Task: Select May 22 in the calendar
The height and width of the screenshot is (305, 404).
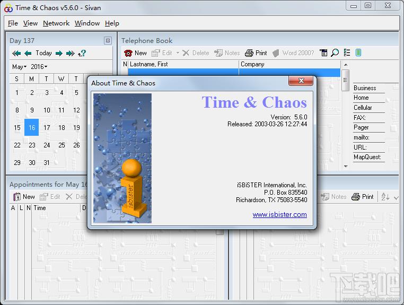Action: click(x=17, y=145)
